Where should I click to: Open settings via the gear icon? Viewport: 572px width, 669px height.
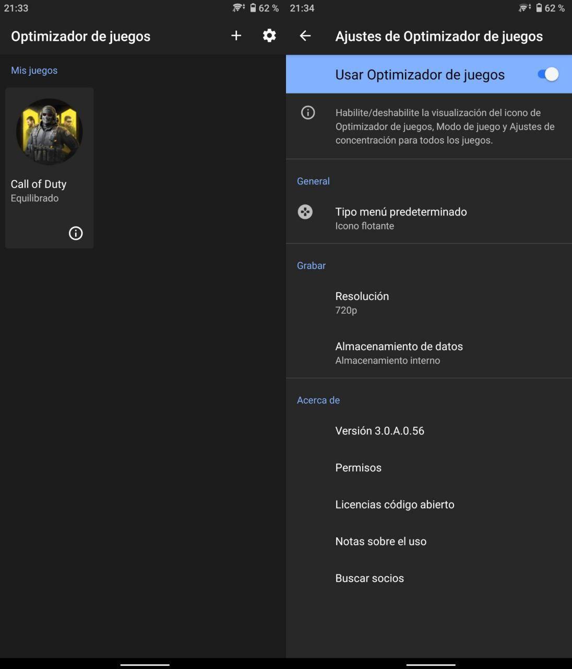click(269, 36)
